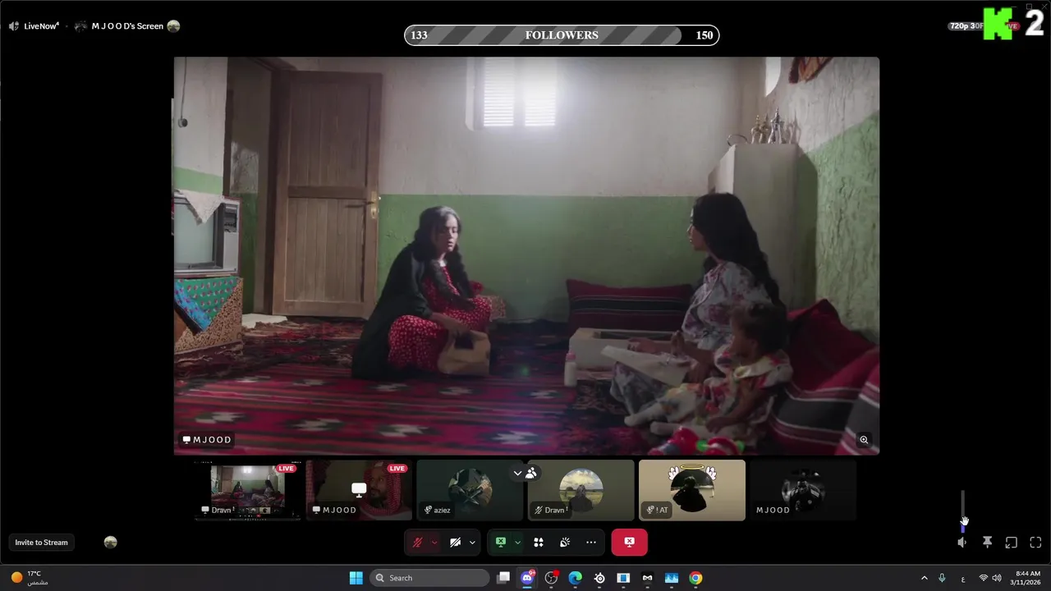Image resolution: width=1051 pixels, height=591 pixels.
Task: Open microphone input options dropdown arrow
Action: 434,543
